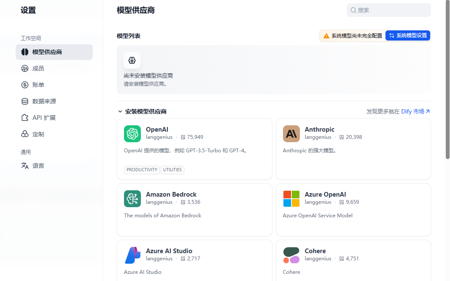
Task: Click the Cohere logo icon
Action: pyautogui.click(x=291, y=255)
